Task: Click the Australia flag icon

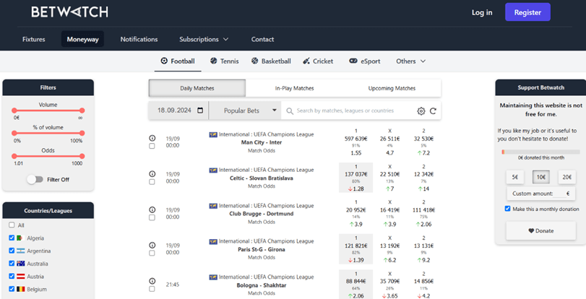Action: 20,264
